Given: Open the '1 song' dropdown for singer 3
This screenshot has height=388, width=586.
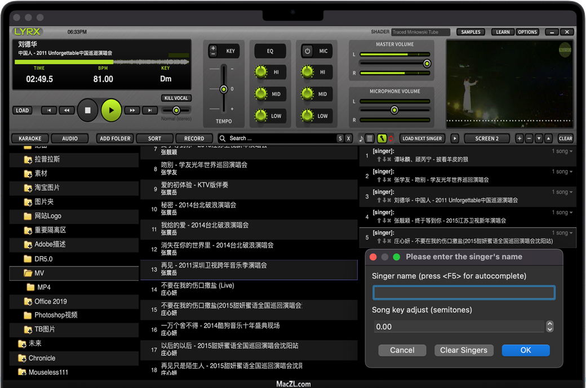Looking at the screenshot, I should [562, 192].
